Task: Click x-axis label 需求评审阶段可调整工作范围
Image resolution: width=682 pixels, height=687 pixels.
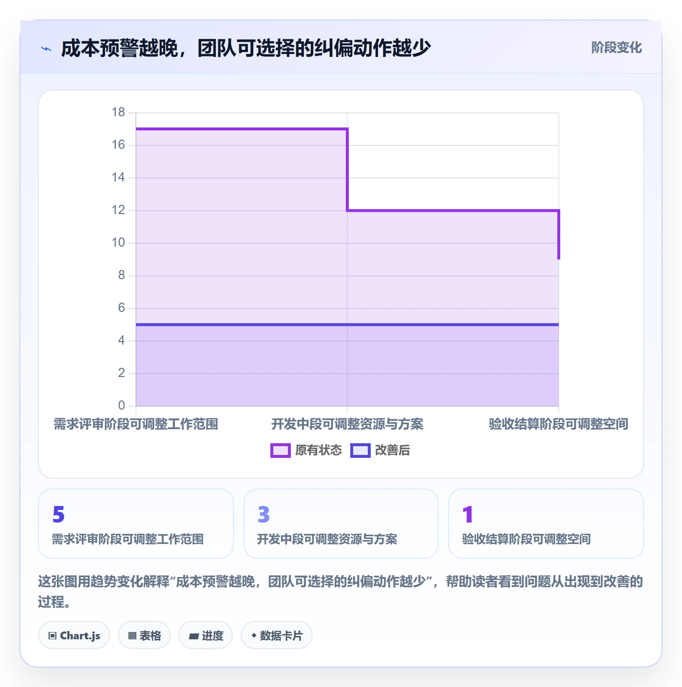Action: [x=136, y=424]
